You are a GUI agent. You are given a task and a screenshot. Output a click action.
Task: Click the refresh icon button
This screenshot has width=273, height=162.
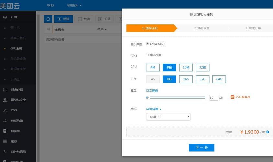click(x=48, y=19)
